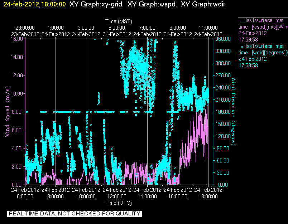Click the yellow timestamp 24-feb-2012,18:00:00
This screenshot has width=288, height=224.
pyautogui.click(x=34, y=4)
